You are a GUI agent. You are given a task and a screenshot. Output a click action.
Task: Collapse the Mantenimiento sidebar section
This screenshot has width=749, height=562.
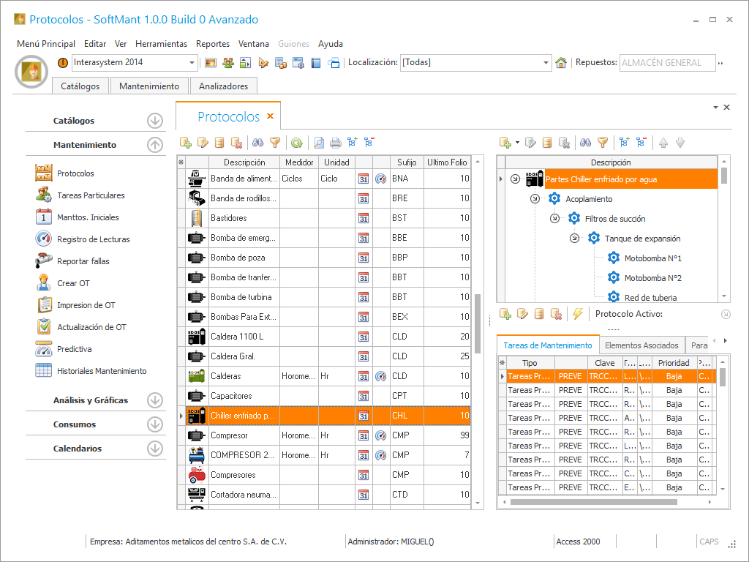pos(154,145)
